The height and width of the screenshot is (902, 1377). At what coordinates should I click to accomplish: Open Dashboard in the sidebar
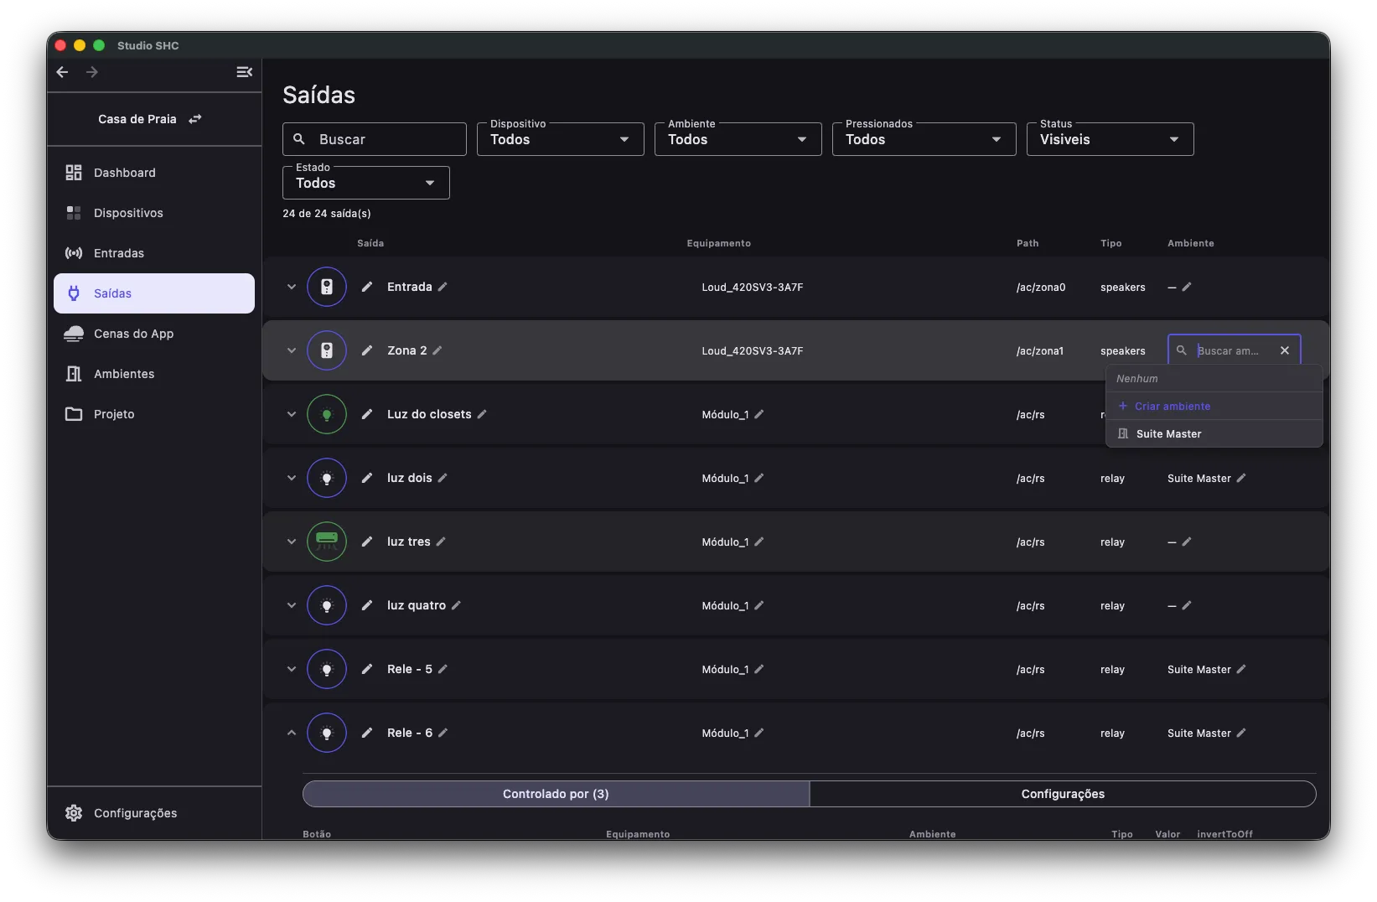click(154, 173)
